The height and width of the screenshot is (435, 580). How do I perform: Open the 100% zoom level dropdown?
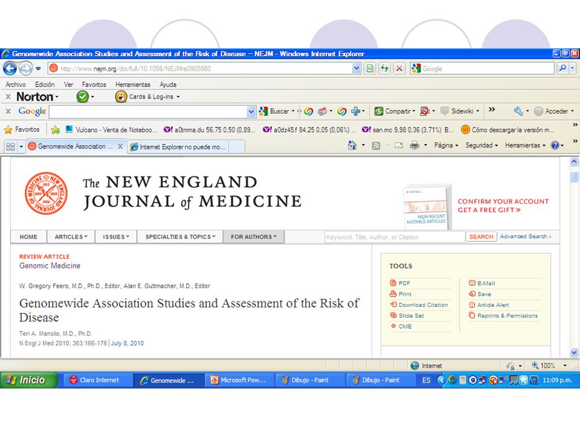point(565,366)
